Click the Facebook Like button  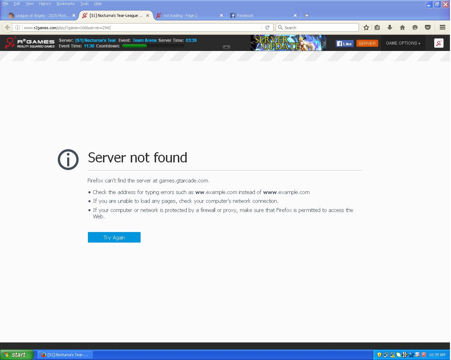[344, 44]
